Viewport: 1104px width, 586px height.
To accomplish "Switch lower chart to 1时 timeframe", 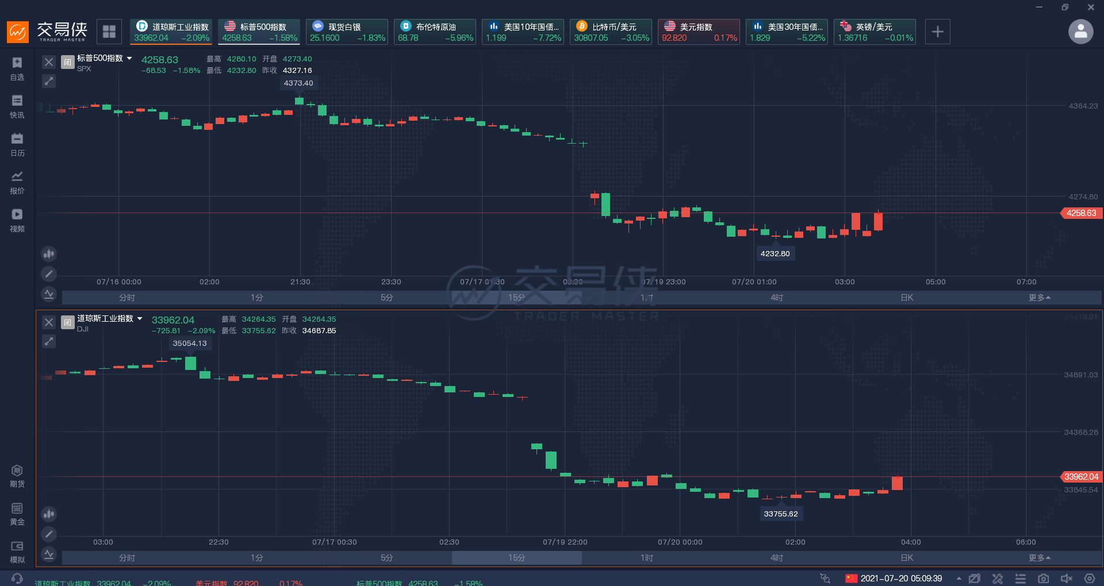I will pos(647,558).
